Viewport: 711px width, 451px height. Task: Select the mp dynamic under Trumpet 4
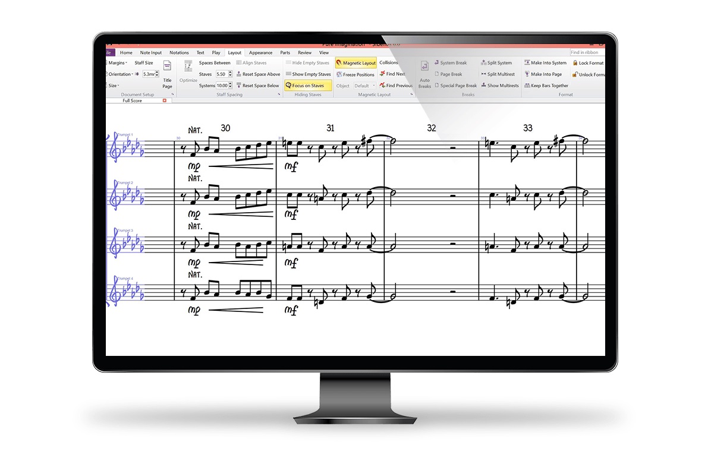click(194, 311)
